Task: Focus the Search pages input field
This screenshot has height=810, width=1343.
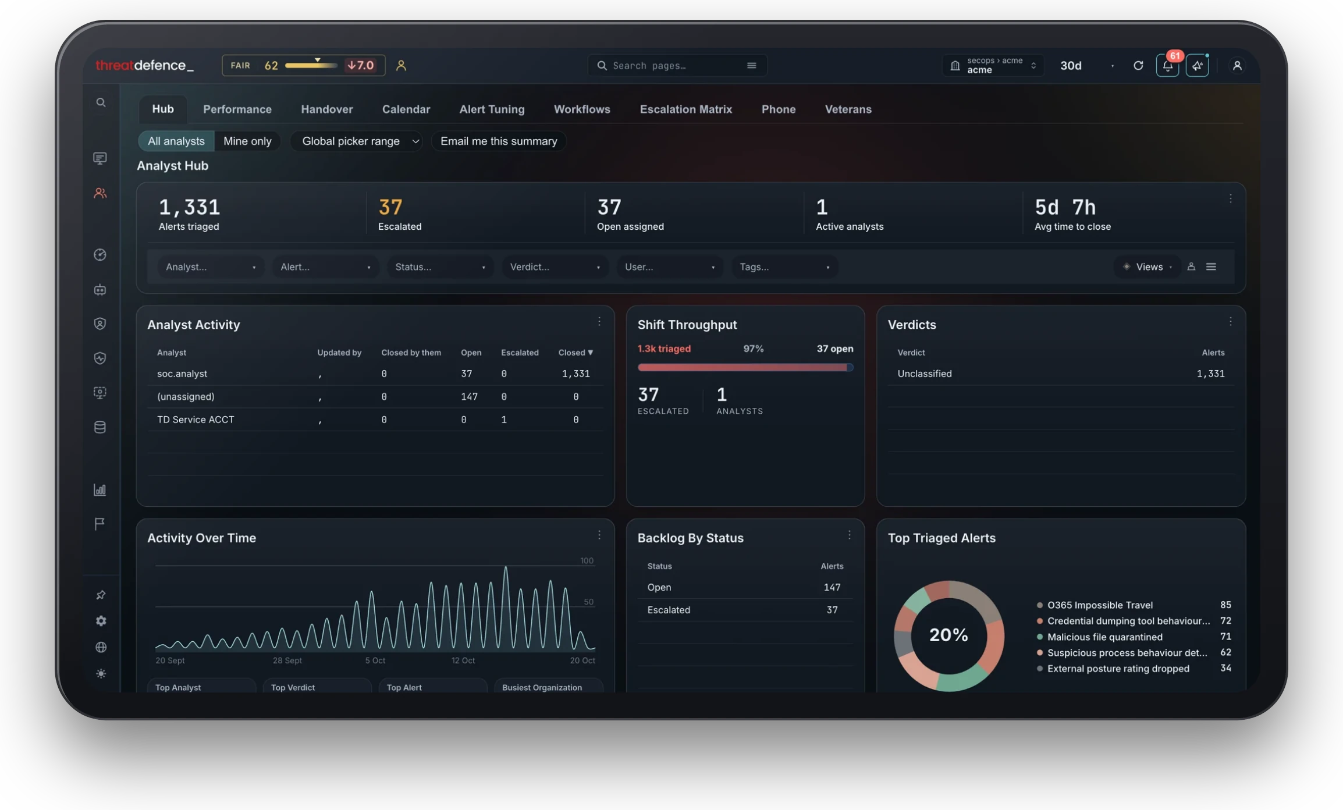Action: 677,65
